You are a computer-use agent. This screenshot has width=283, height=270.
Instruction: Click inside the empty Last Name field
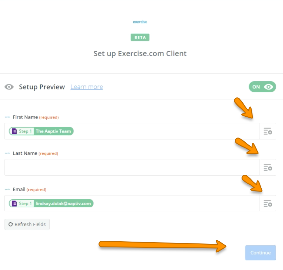tap(132, 167)
